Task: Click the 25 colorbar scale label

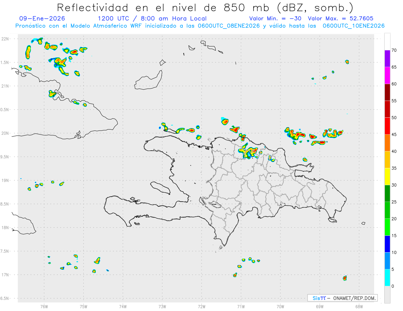Action: point(394,202)
